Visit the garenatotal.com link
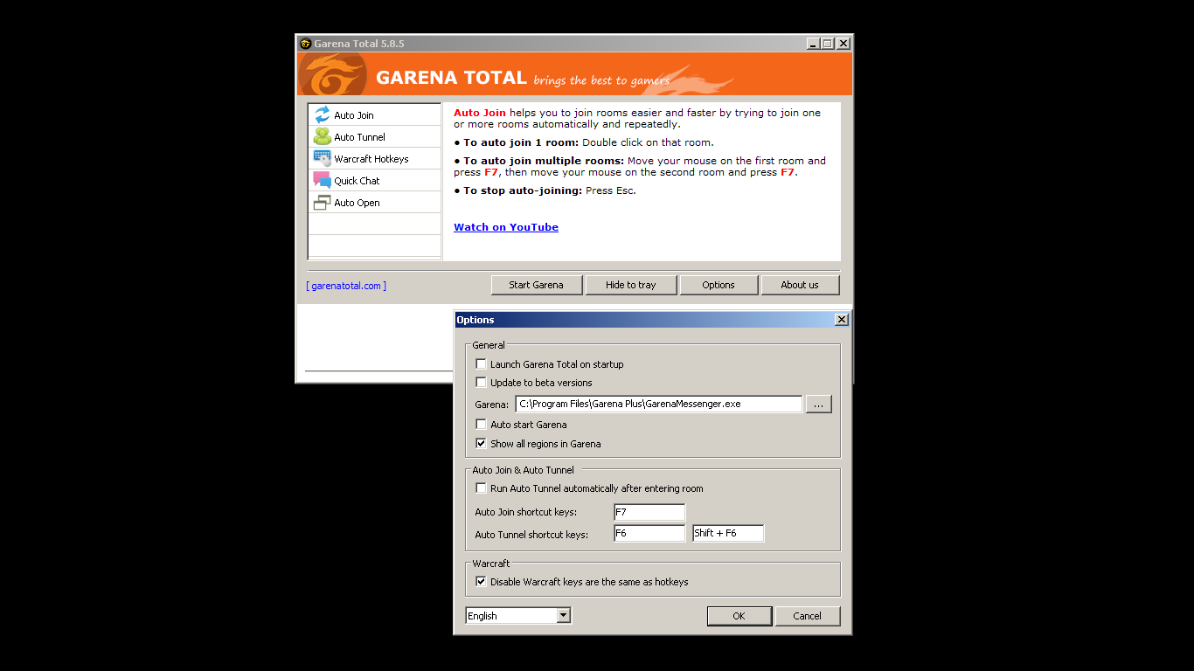 346,286
